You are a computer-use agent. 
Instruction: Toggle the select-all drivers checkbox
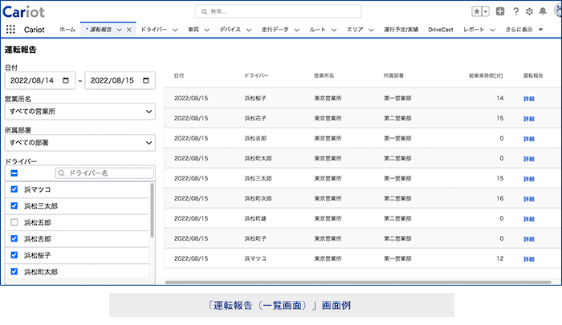[x=14, y=173]
